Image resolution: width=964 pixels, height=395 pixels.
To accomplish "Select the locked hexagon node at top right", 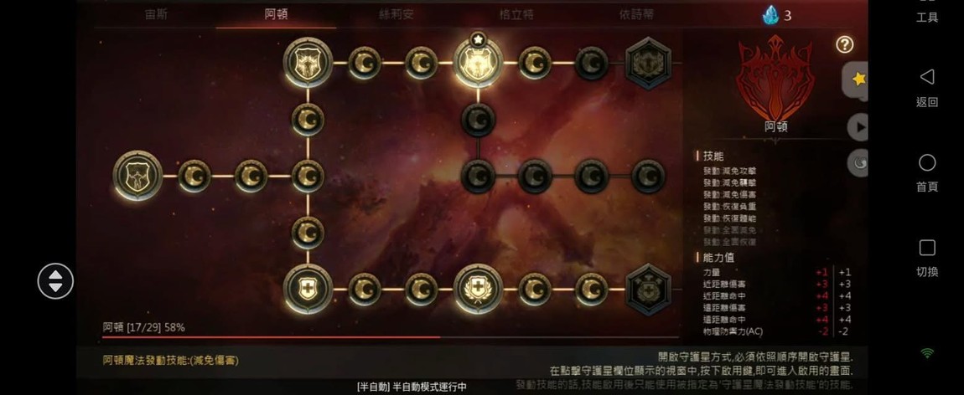I will tap(648, 63).
